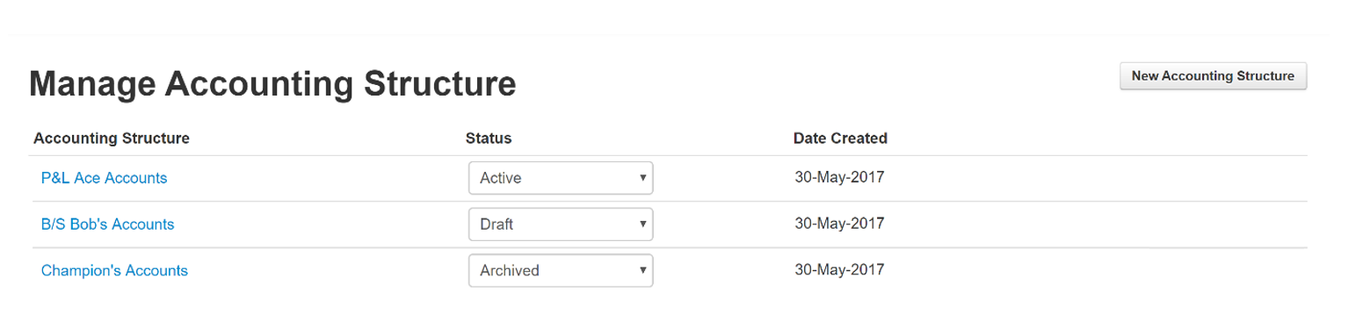The height and width of the screenshot is (320, 1370).
Task: Select the date created for P&L Ace Accounts
Action: click(839, 177)
